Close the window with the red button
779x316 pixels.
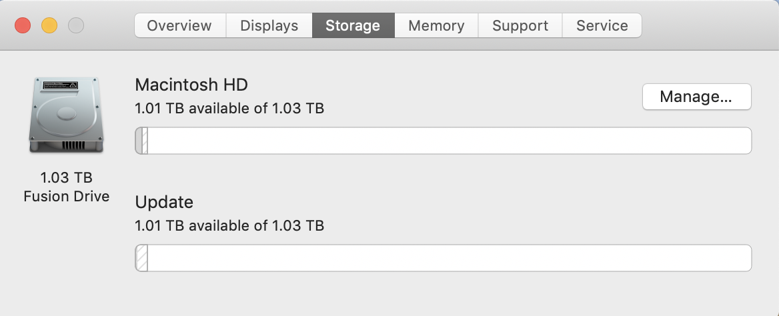[23, 26]
